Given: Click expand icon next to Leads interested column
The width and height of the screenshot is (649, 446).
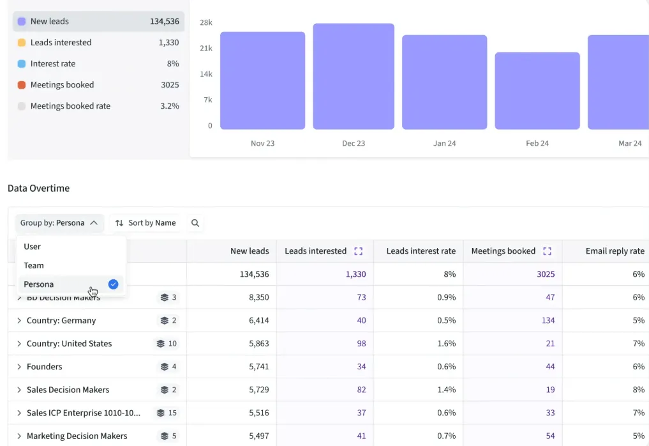Looking at the screenshot, I should tap(358, 251).
